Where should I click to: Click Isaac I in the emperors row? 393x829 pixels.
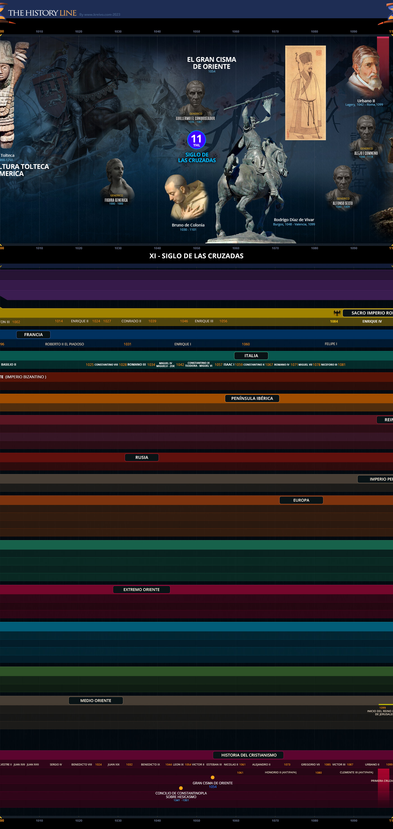(x=229, y=364)
